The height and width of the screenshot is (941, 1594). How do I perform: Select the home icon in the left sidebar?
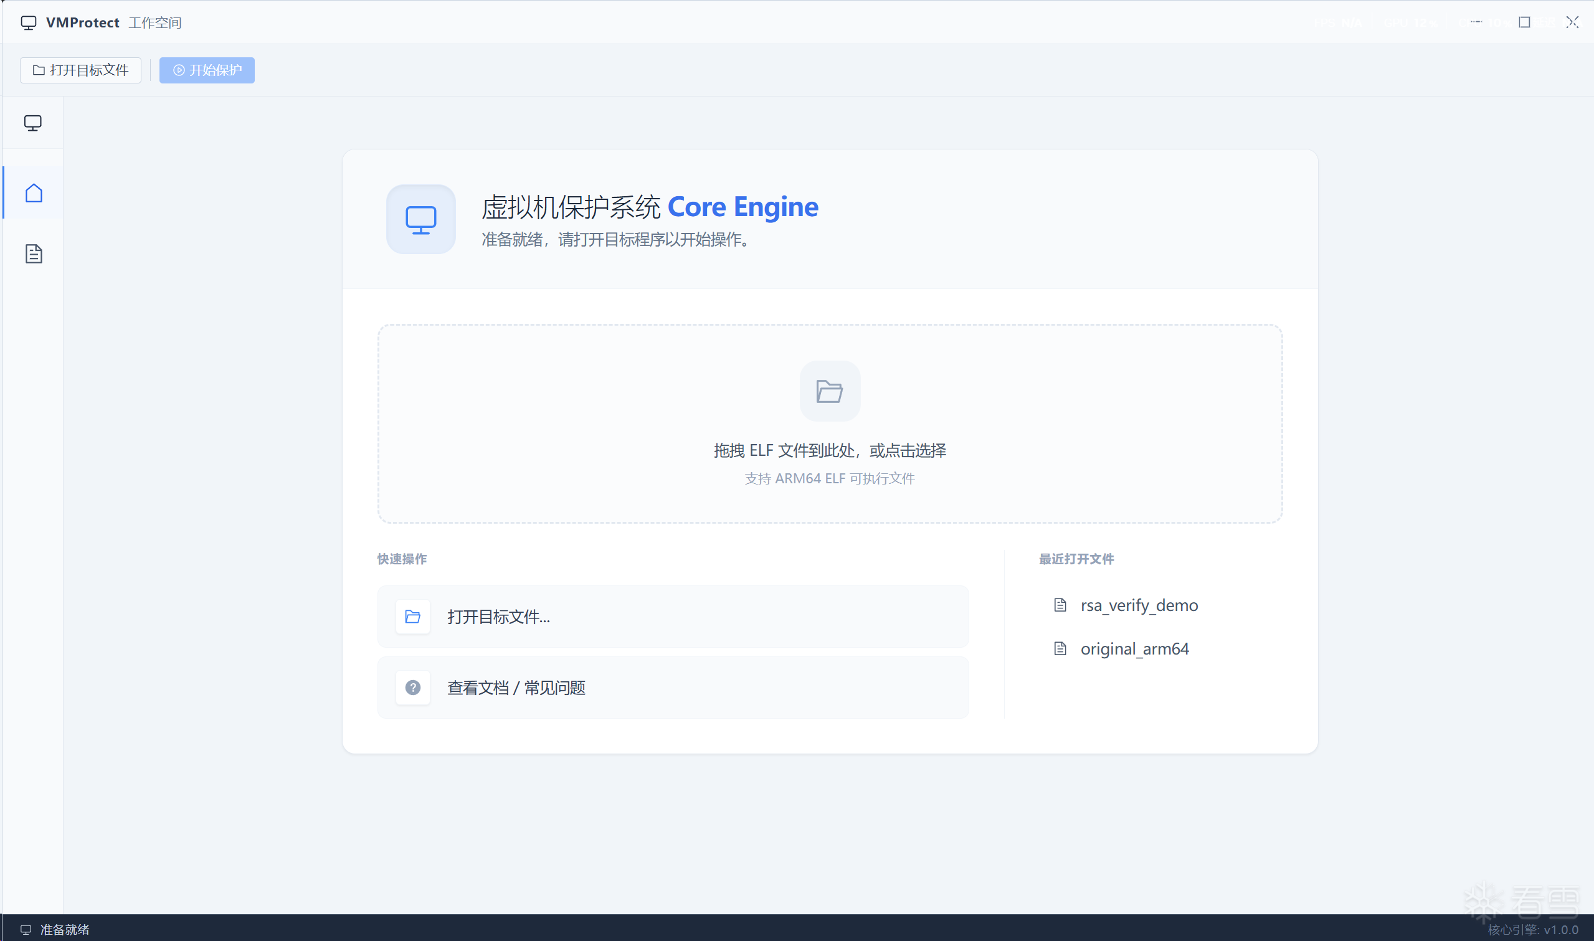[x=32, y=193]
